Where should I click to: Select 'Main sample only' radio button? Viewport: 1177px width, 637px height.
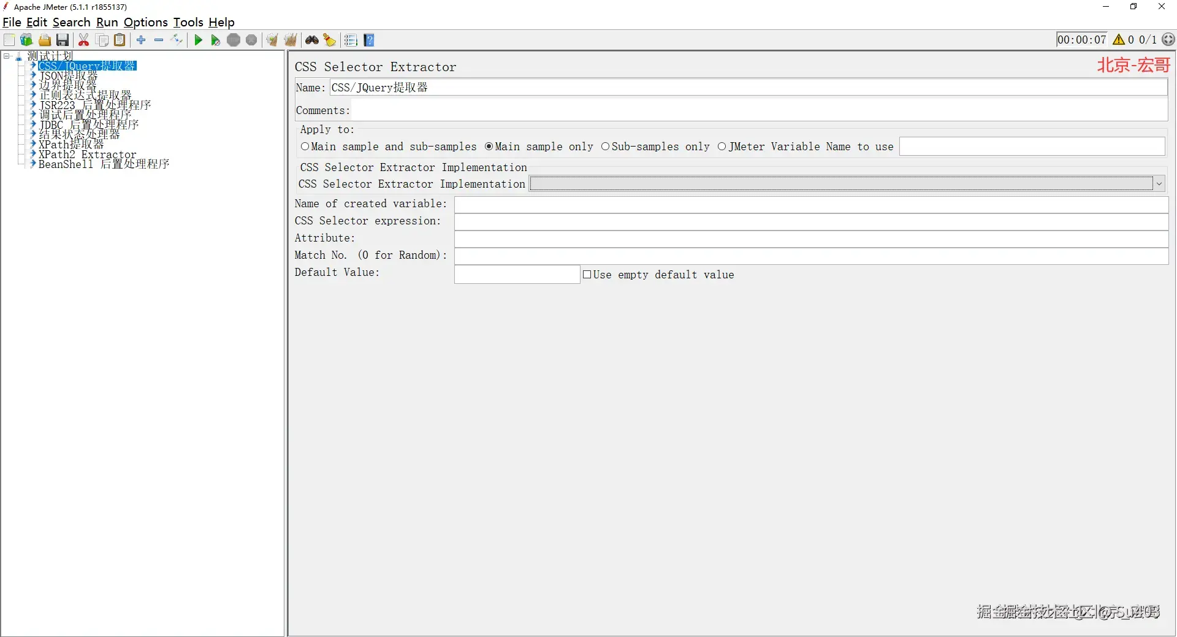pos(489,147)
